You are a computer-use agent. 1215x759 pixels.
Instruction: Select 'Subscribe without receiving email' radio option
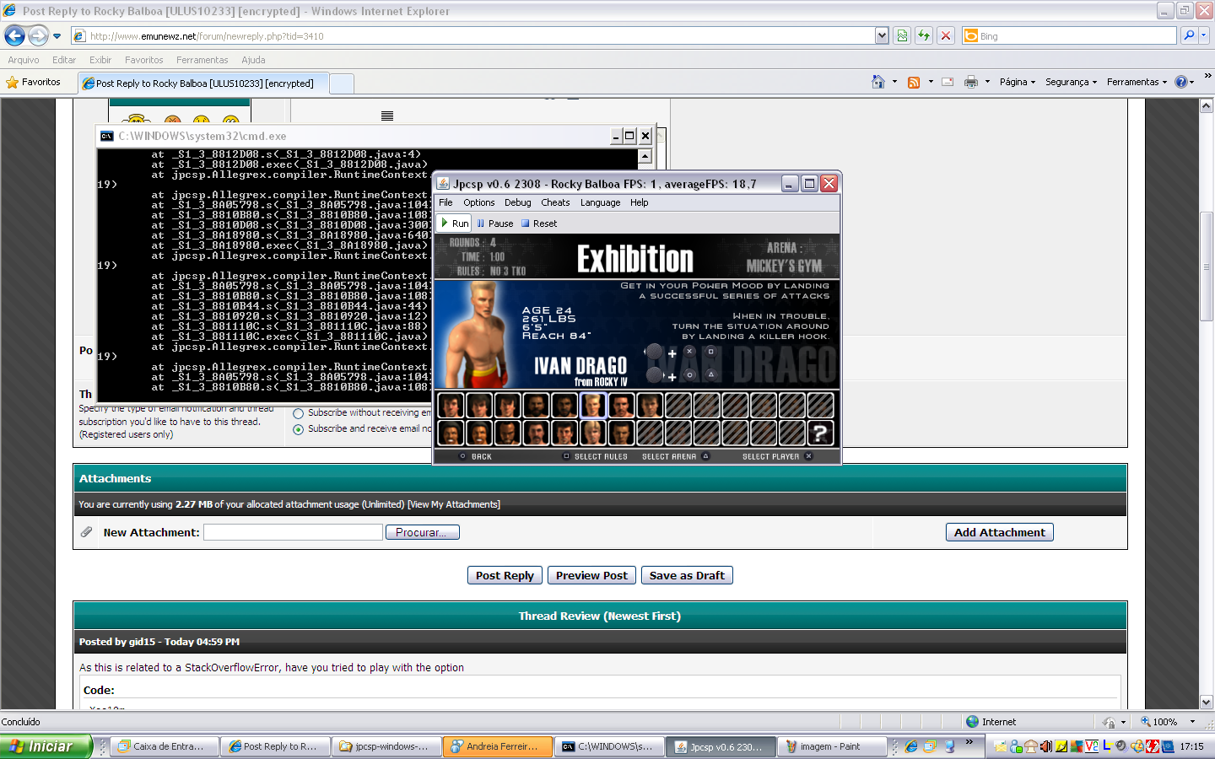click(x=298, y=414)
